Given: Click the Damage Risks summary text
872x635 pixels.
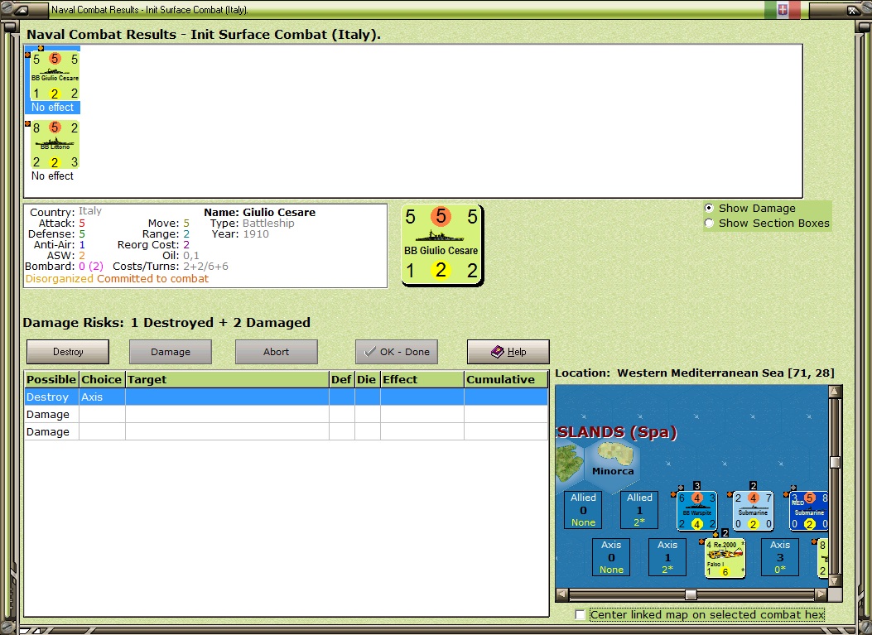Looking at the screenshot, I should pyautogui.click(x=166, y=323).
